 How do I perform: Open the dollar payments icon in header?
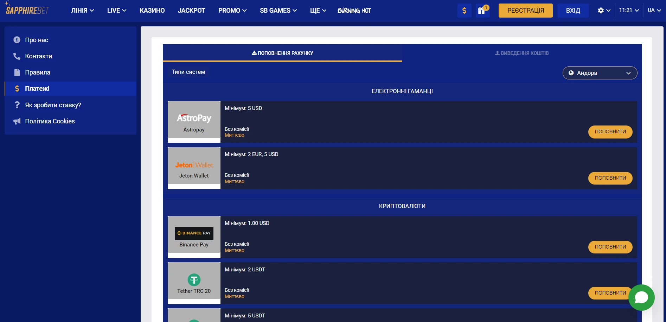pyautogui.click(x=464, y=11)
